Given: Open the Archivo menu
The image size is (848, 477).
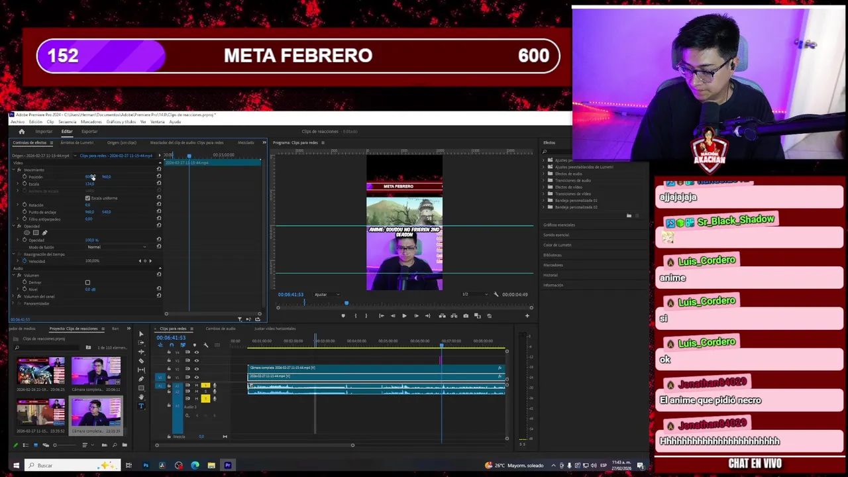Looking at the screenshot, I should click(17, 122).
